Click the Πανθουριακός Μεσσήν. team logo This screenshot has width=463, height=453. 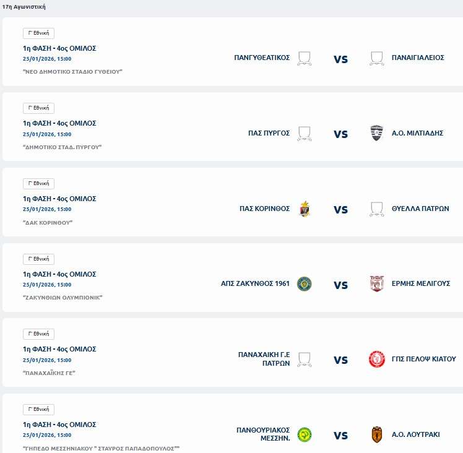tap(304, 434)
